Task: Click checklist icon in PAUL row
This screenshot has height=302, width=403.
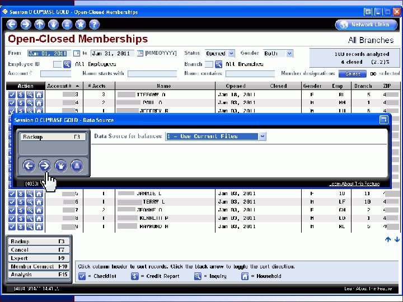Action: [12, 103]
